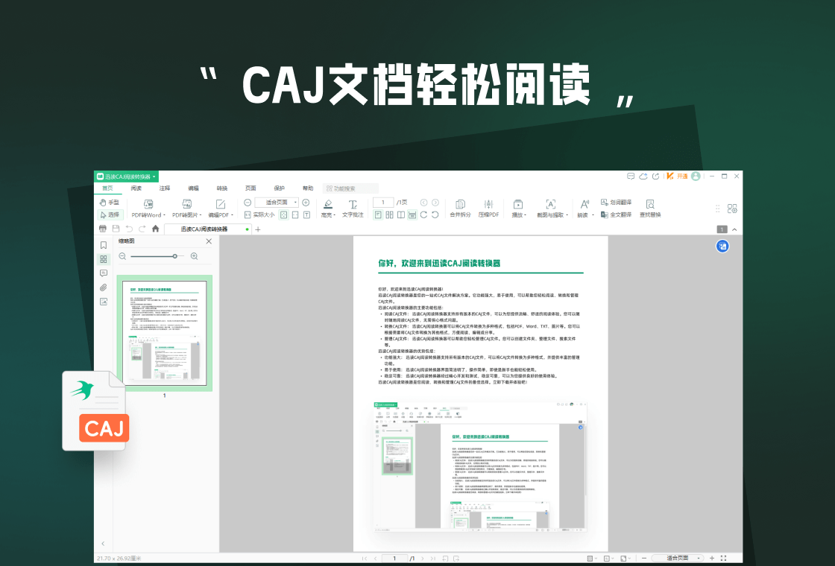The width and height of the screenshot is (835, 566).
Task: Open cloud upload from the title bar
Action: click(643, 176)
